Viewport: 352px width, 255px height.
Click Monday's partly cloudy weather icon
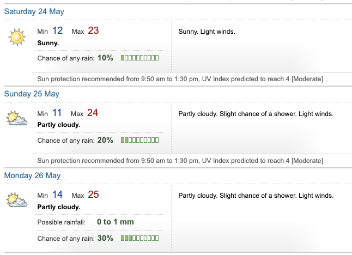coord(17,200)
